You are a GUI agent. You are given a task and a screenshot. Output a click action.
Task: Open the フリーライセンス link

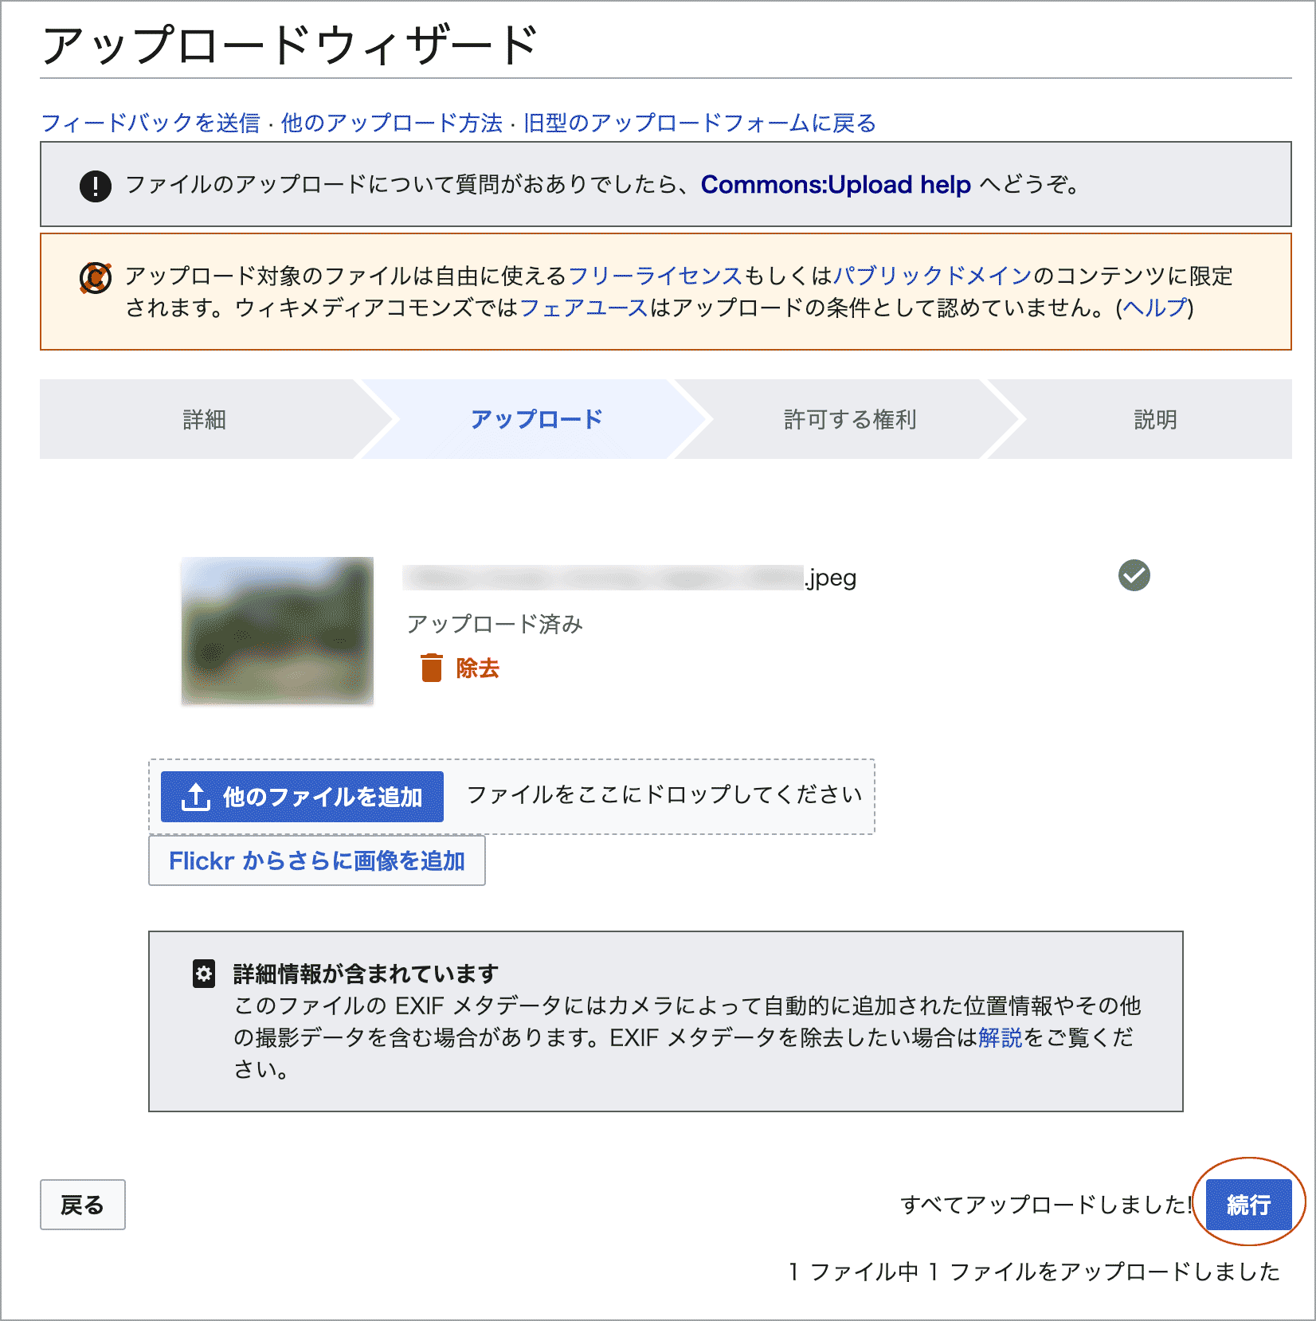pos(655,276)
